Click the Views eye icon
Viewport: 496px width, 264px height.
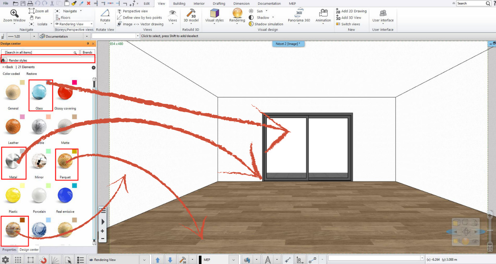click(173, 13)
